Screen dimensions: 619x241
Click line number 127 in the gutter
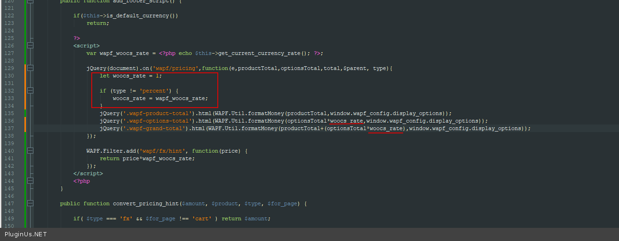tap(8, 53)
